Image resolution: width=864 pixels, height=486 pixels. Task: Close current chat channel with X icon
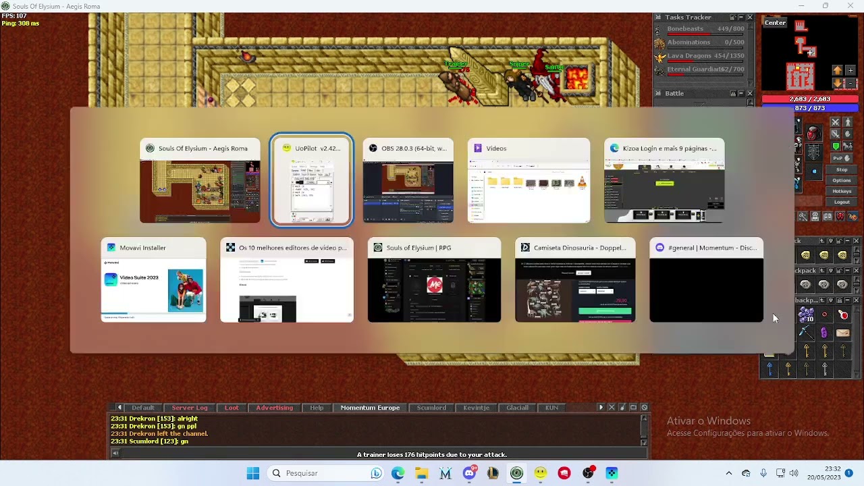point(612,407)
